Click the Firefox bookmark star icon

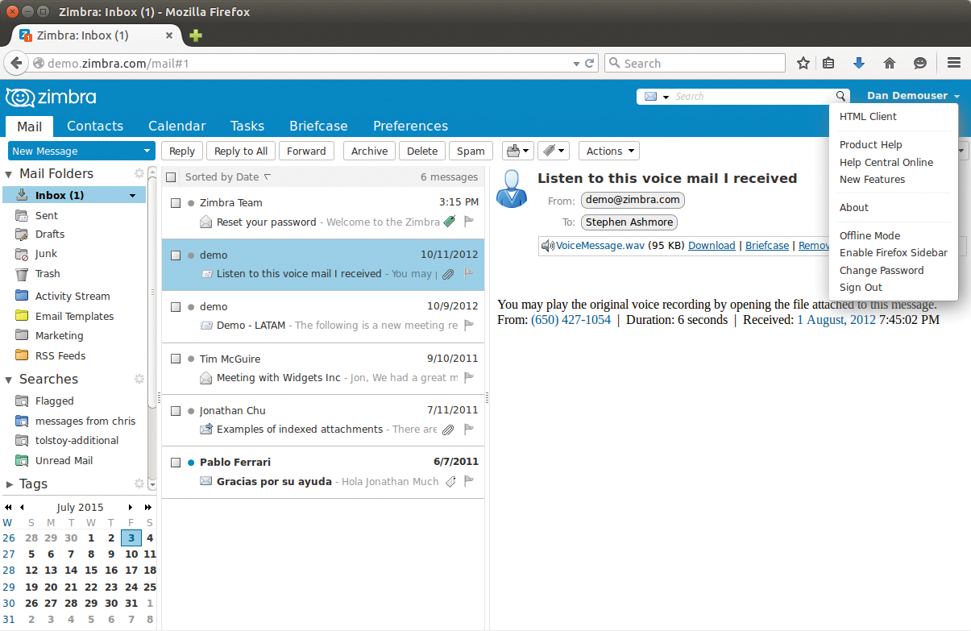click(x=803, y=63)
